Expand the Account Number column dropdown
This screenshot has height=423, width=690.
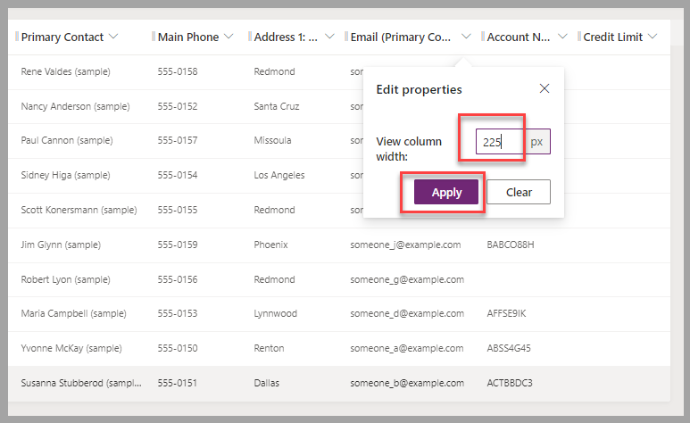pos(562,37)
